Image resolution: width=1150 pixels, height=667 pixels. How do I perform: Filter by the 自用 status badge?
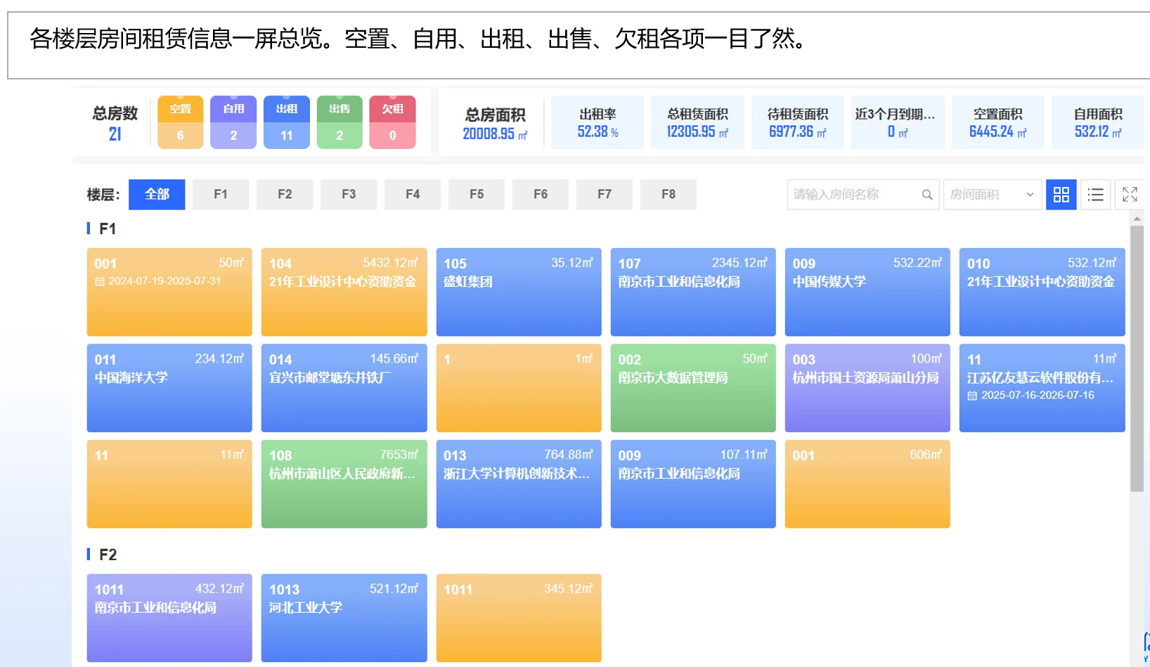coord(233,122)
